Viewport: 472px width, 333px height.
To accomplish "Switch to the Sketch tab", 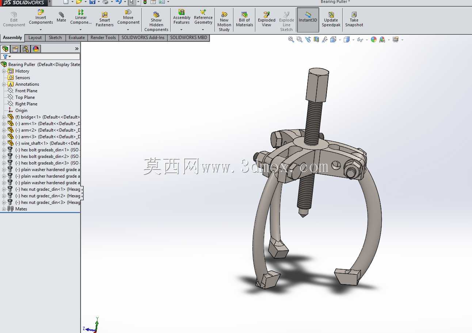I will pos(55,38).
